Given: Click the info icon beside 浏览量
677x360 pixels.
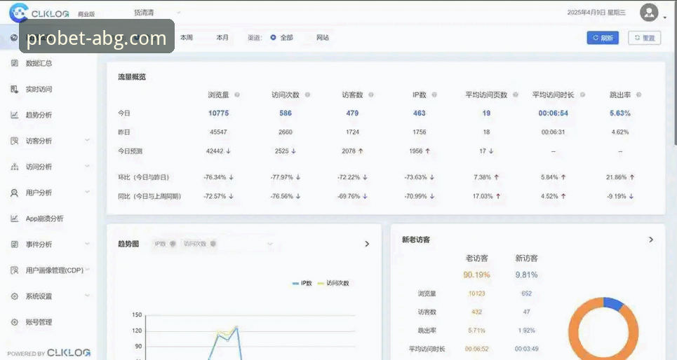Looking at the screenshot, I should point(237,95).
